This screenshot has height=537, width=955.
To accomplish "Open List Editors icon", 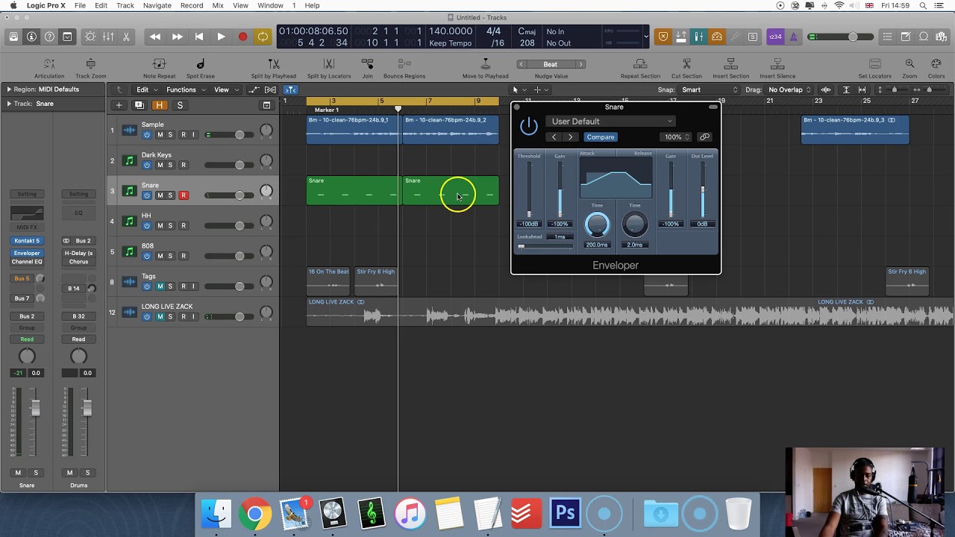I will [x=887, y=37].
